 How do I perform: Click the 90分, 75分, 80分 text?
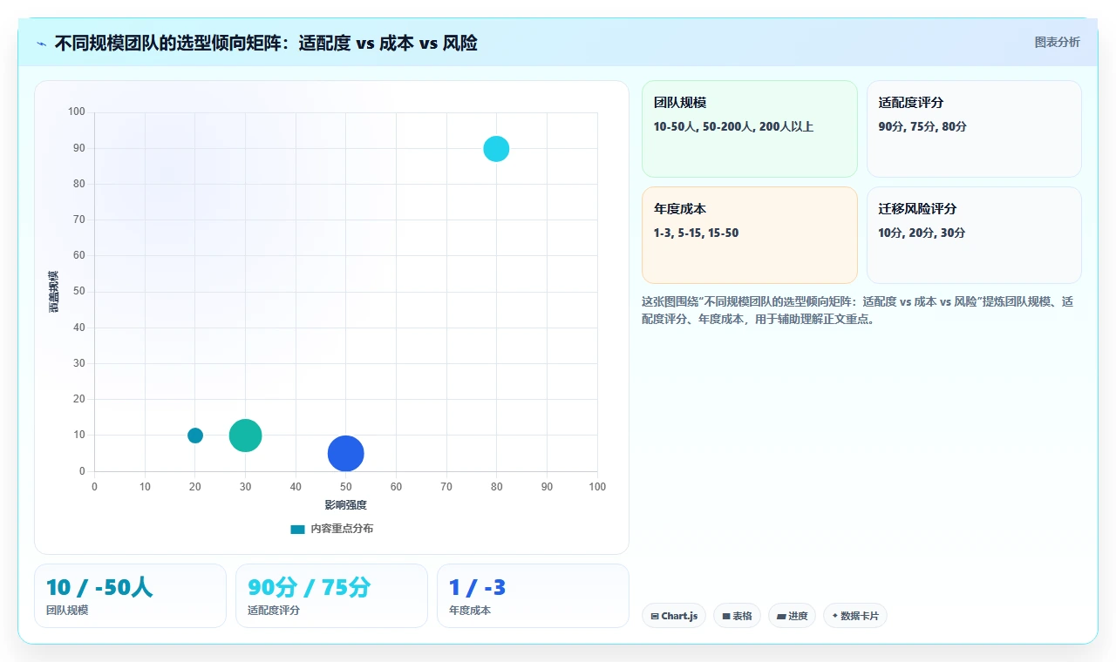(x=922, y=126)
